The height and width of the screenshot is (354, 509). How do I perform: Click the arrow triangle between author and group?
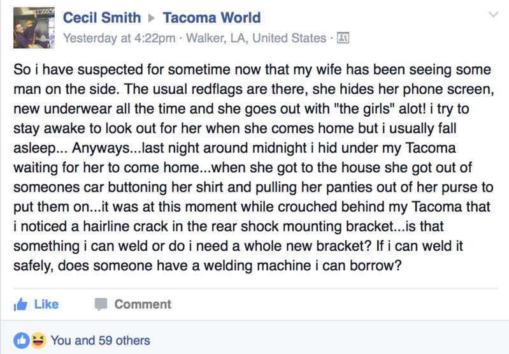(152, 18)
